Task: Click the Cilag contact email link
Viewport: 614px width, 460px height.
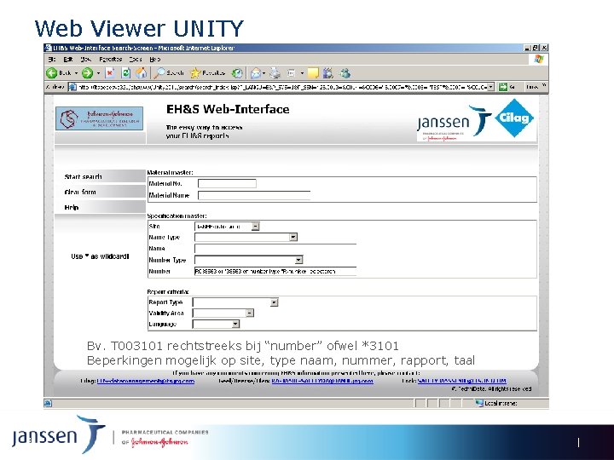Action: pos(146,381)
